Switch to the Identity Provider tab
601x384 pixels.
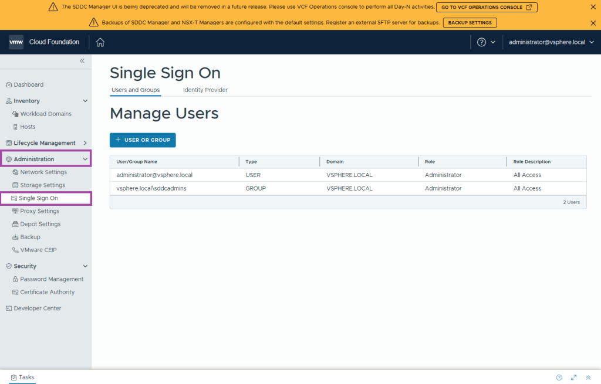[x=205, y=90]
